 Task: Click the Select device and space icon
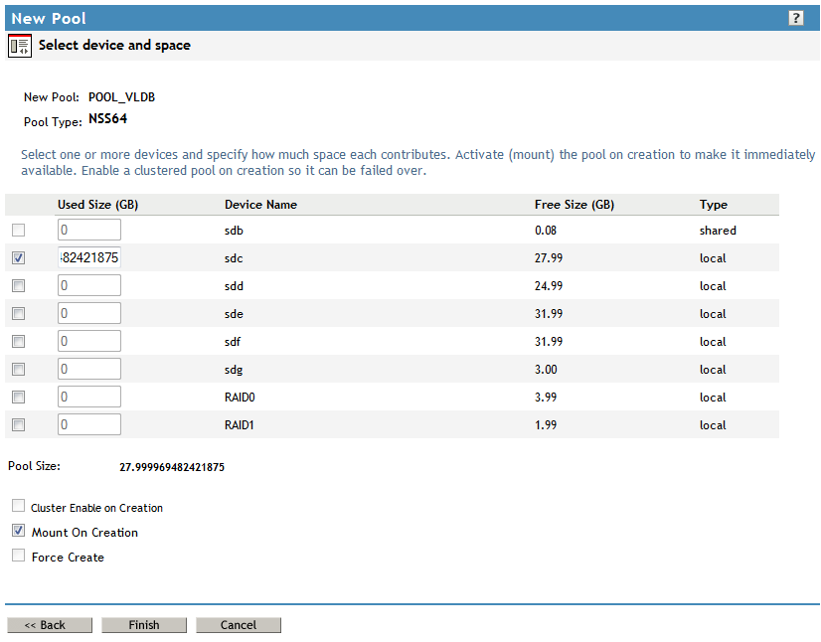pyautogui.click(x=20, y=46)
